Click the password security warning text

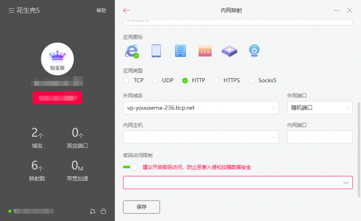coord(197,168)
